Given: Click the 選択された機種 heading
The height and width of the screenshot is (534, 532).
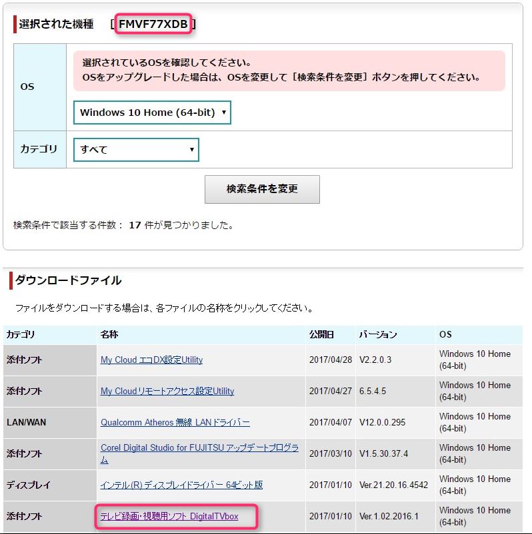Looking at the screenshot, I should tap(56, 24).
